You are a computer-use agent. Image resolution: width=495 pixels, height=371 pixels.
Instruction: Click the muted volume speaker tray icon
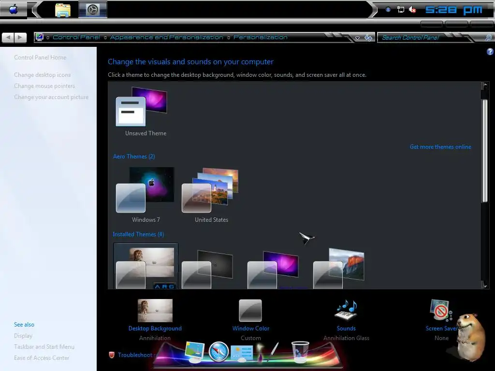(412, 10)
